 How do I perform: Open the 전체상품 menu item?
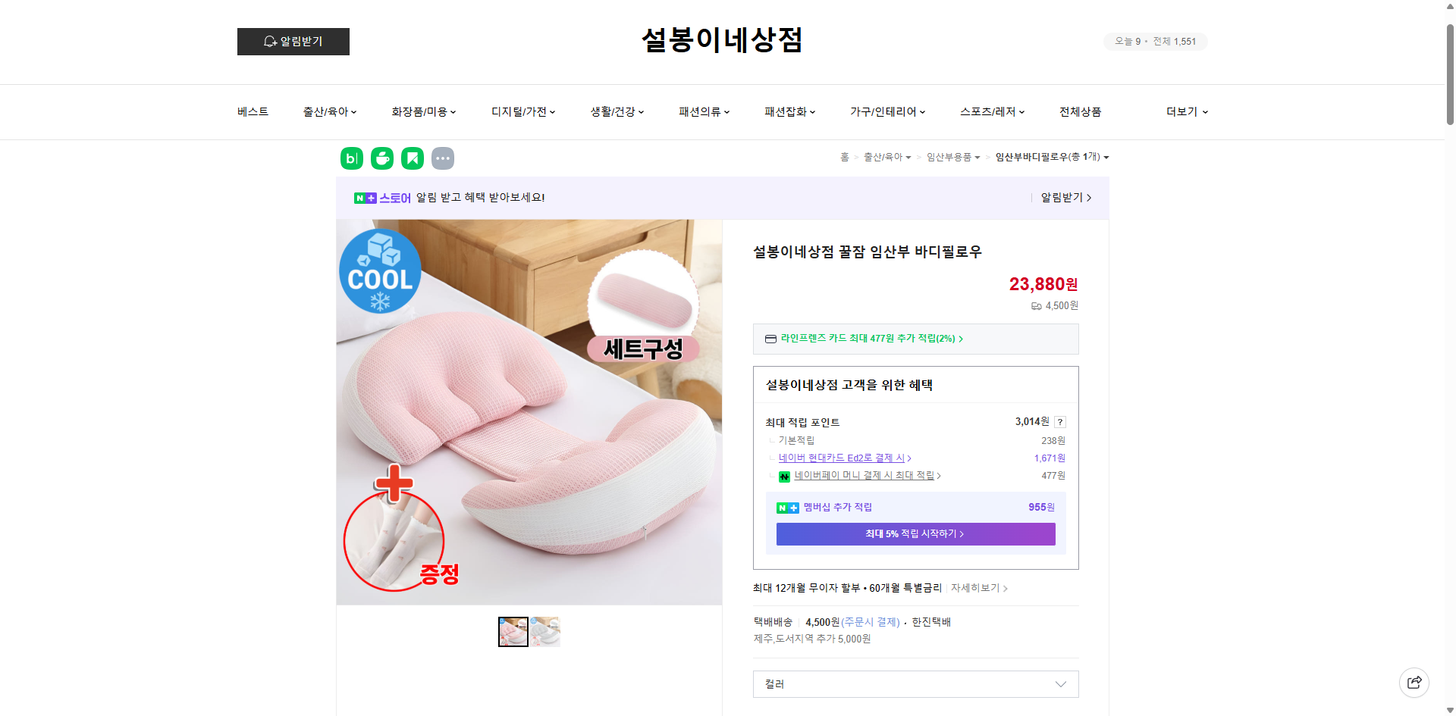[x=1080, y=111]
